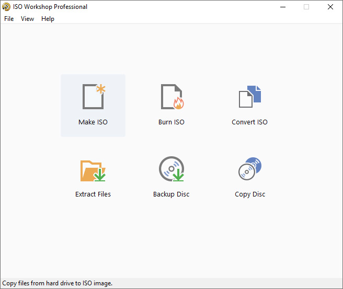Close the ISO Workshop Professional window

click(x=330, y=7)
